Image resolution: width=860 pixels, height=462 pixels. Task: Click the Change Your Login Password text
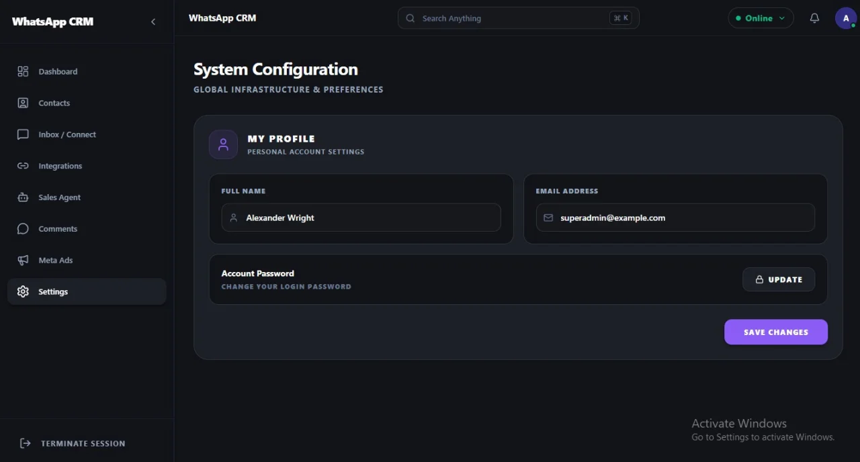tap(286, 287)
